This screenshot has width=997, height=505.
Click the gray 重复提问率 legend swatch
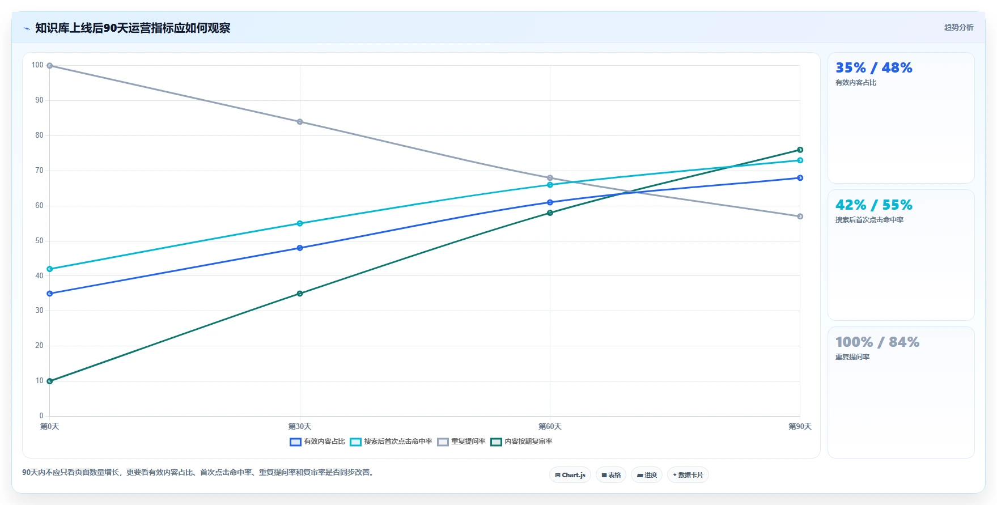443,442
